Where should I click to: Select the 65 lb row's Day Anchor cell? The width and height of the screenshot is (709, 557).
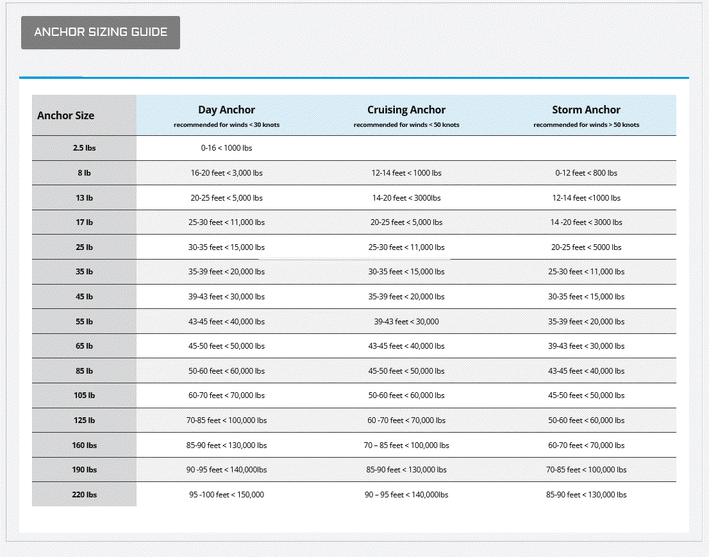click(x=226, y=346)
